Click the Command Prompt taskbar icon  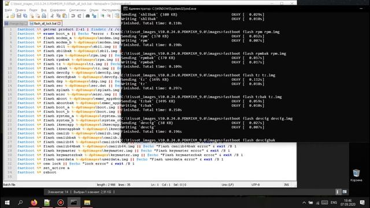[74, 203]
